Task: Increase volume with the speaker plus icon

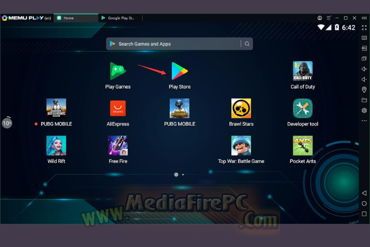Action: (364, 69)
